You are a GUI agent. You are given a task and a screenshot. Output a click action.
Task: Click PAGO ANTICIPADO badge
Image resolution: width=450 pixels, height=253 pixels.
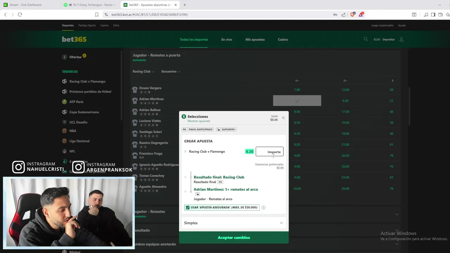pyautogui.click(x=198, y=129)
